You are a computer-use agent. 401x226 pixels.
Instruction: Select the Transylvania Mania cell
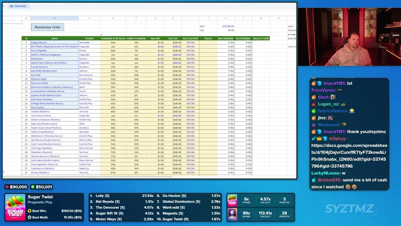click(55, 116)
